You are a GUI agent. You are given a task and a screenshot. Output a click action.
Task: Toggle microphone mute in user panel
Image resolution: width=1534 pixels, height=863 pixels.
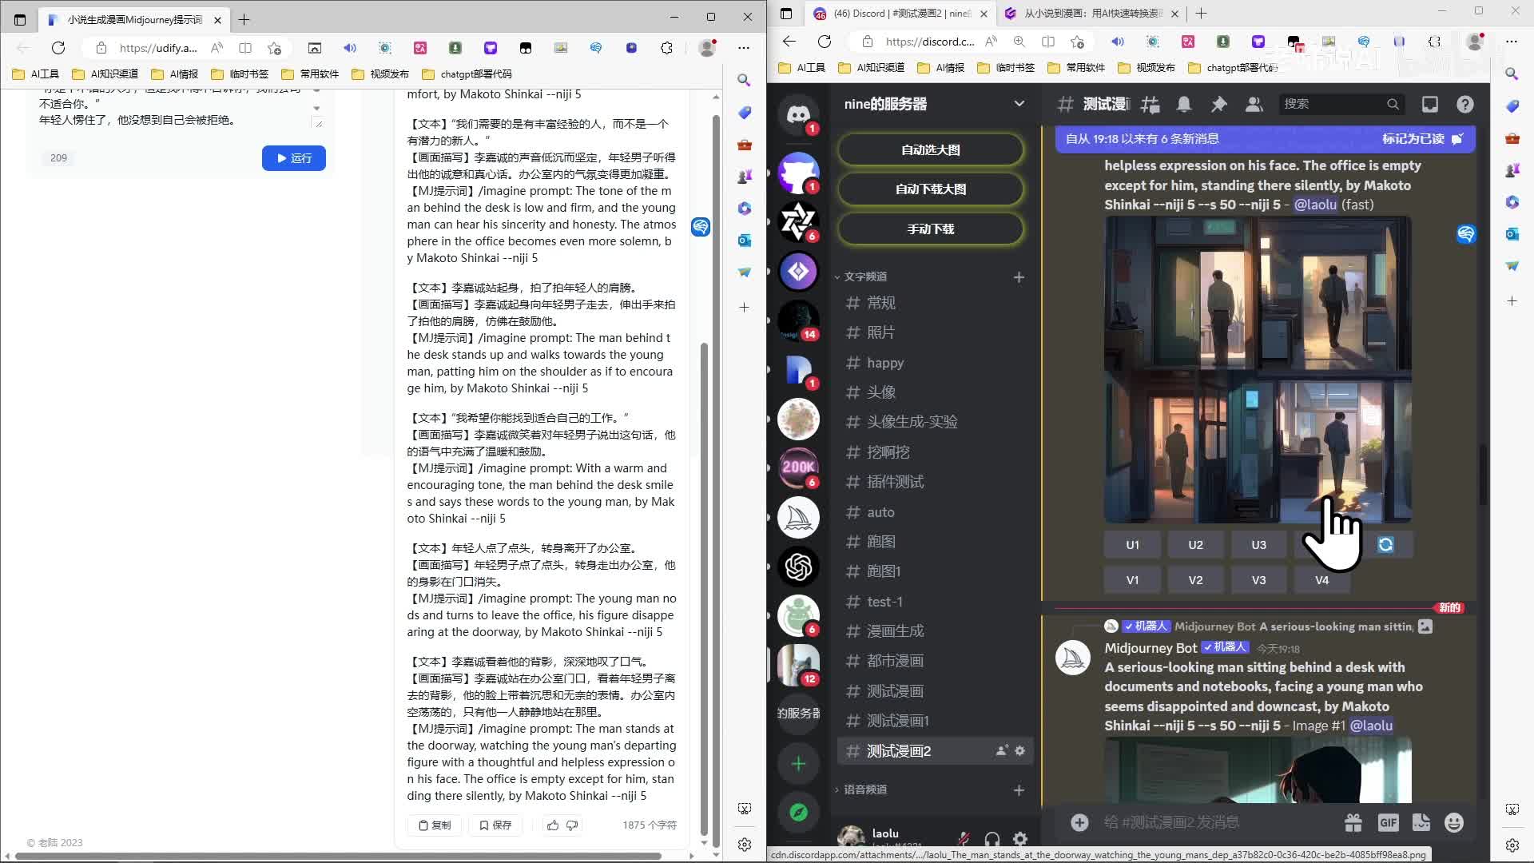point(964,839)
